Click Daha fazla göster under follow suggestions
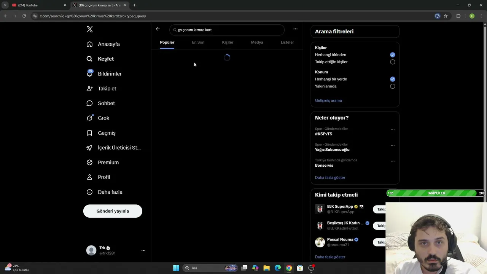The image size is (487, 274). click(330, 257)
